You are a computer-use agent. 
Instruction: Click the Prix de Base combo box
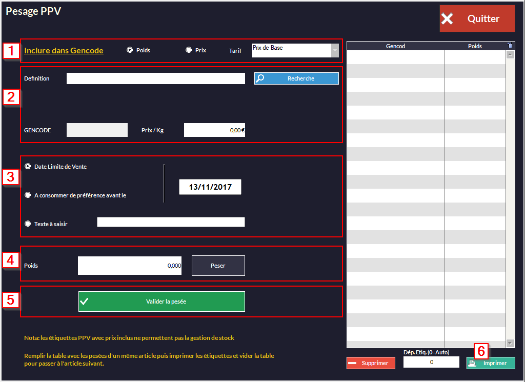click(290, 50)
